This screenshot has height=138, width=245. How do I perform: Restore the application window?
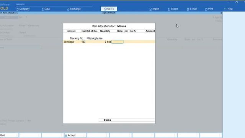(x=237, y=2)
